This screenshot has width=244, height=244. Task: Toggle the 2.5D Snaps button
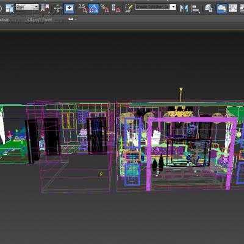point(82,9)
